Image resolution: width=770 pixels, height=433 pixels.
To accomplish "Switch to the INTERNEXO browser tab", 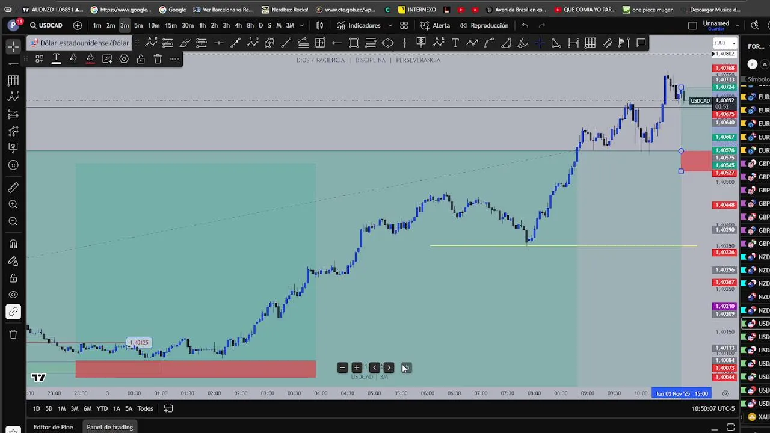I will click(417, 10).
